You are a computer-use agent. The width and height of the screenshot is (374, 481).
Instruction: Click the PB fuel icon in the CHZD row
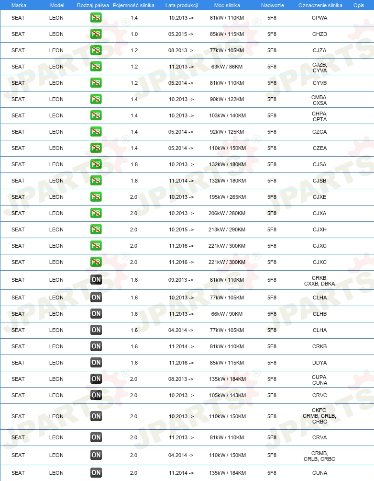coord(96,34)
